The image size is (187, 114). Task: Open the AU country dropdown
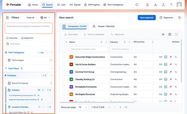click(45, 18)
